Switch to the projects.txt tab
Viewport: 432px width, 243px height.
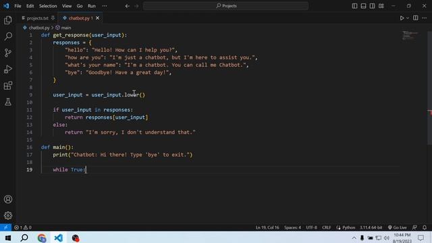(37, 18)
